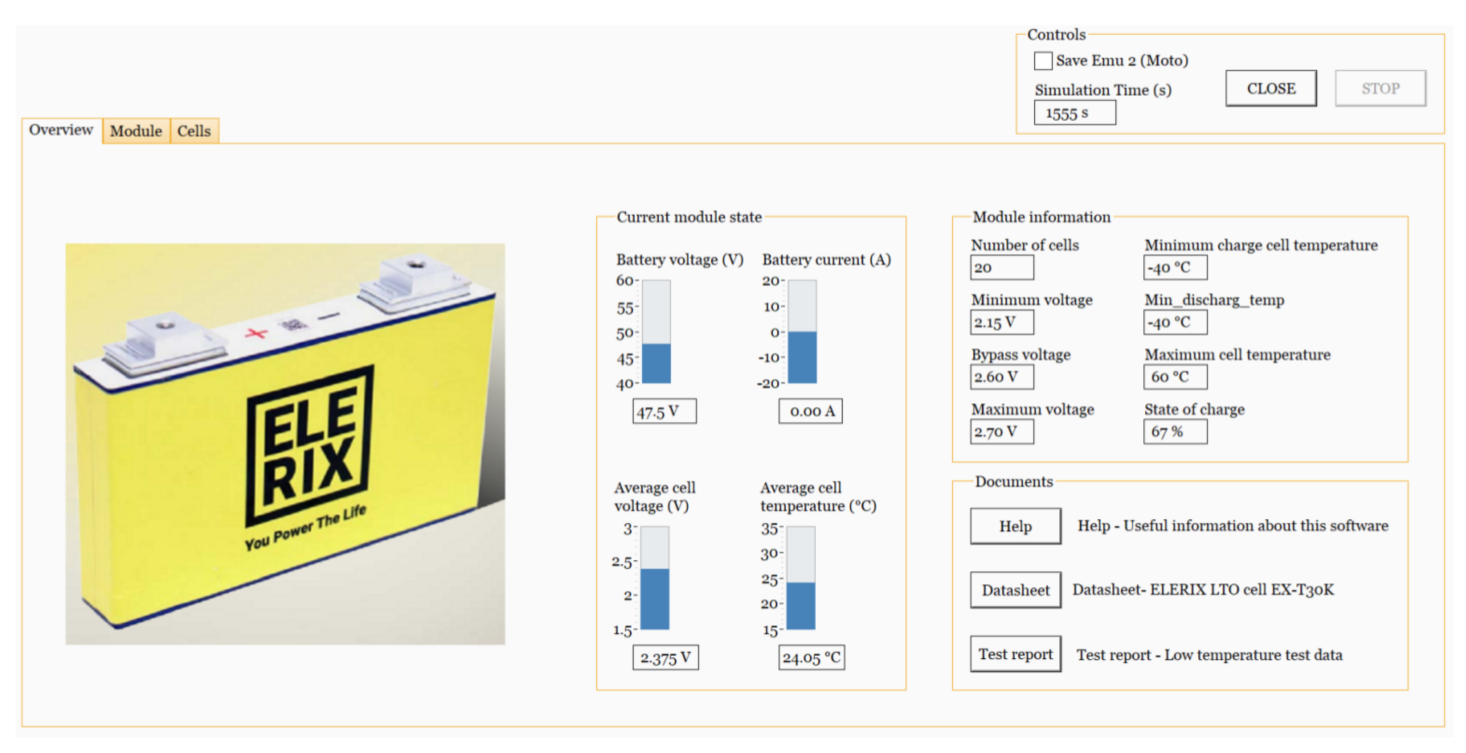Click the 47.5 V battery voltage readout
Screen dimensions: 1466x753
(664, 411)
